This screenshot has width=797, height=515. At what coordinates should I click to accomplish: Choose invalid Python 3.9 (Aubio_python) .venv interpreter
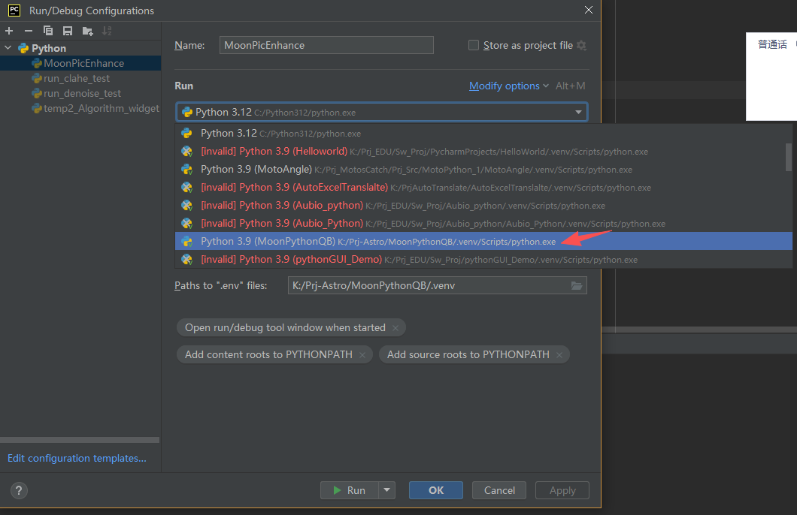click(x=480, y=206)
